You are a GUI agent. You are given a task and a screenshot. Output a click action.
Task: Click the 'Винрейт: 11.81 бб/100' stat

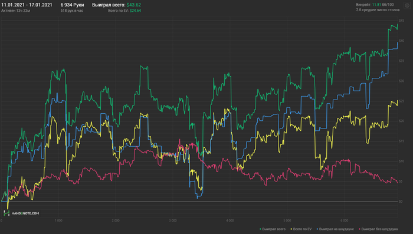pyautogui.click(x=375, y=5)
